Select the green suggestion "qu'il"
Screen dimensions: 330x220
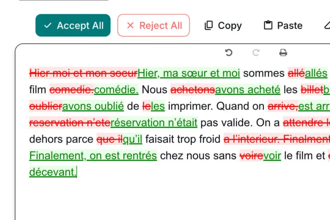(x=132, y=139)
